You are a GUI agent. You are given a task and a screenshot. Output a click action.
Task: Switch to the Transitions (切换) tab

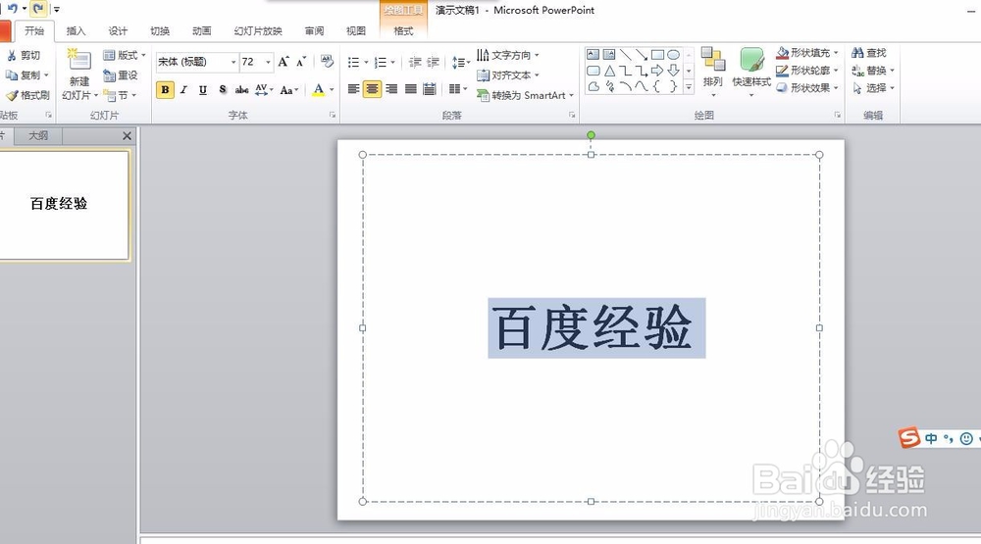tap(160, 30)
